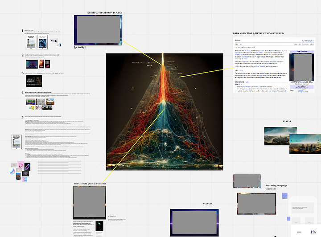The width and height of the screenshot is (321, 237).
Task: Select the orange storefront image under section 4
Action: coord(50,102)
